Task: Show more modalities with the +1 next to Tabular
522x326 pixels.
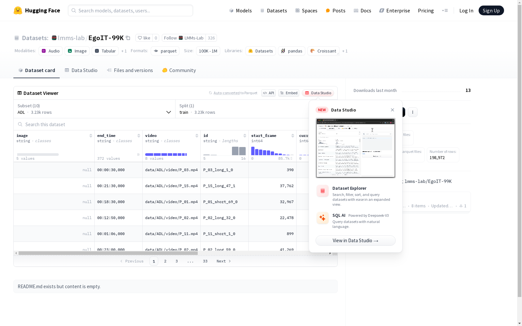Action: pos(124,51)
